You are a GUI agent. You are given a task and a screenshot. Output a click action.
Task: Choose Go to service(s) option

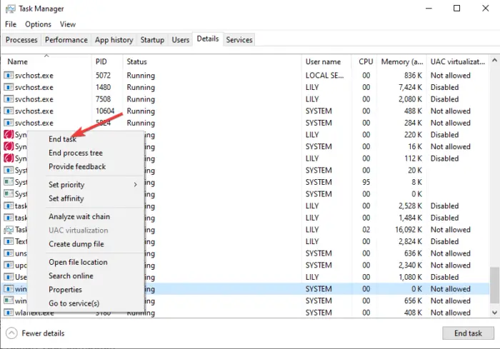click(74, 303)
